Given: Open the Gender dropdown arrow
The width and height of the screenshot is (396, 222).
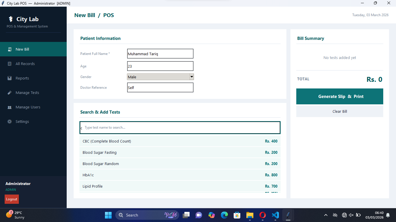Looking at the screenshot, I should click(191, 77).
